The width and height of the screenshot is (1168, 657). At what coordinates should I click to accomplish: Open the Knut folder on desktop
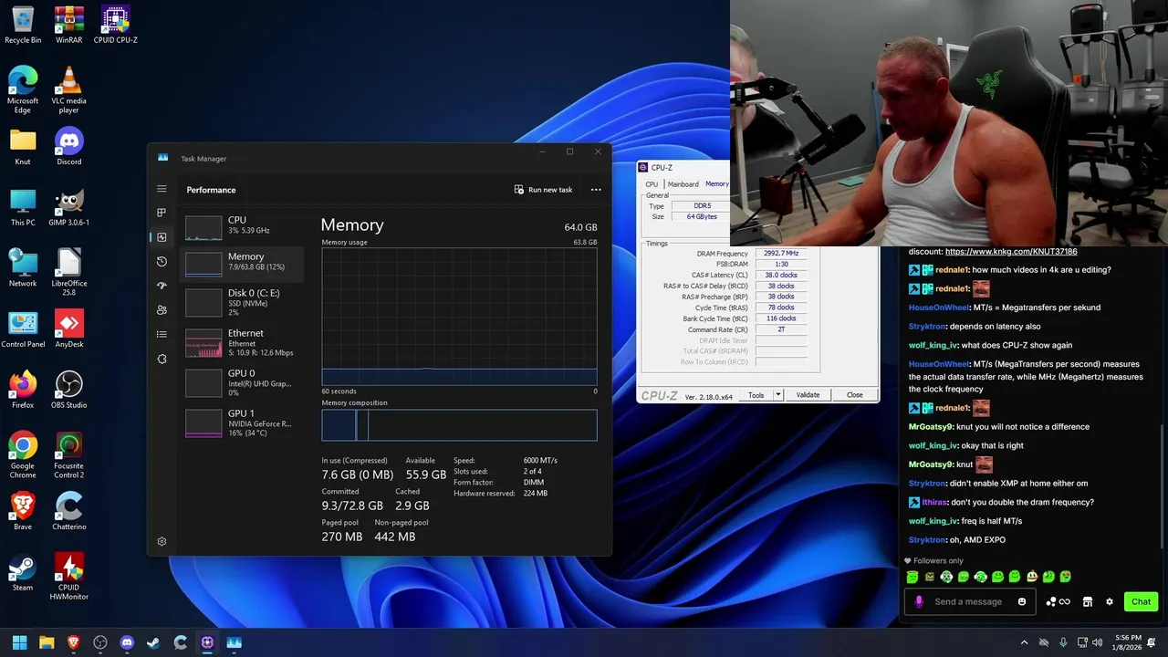pyautogui.click(x=23, y=147)
